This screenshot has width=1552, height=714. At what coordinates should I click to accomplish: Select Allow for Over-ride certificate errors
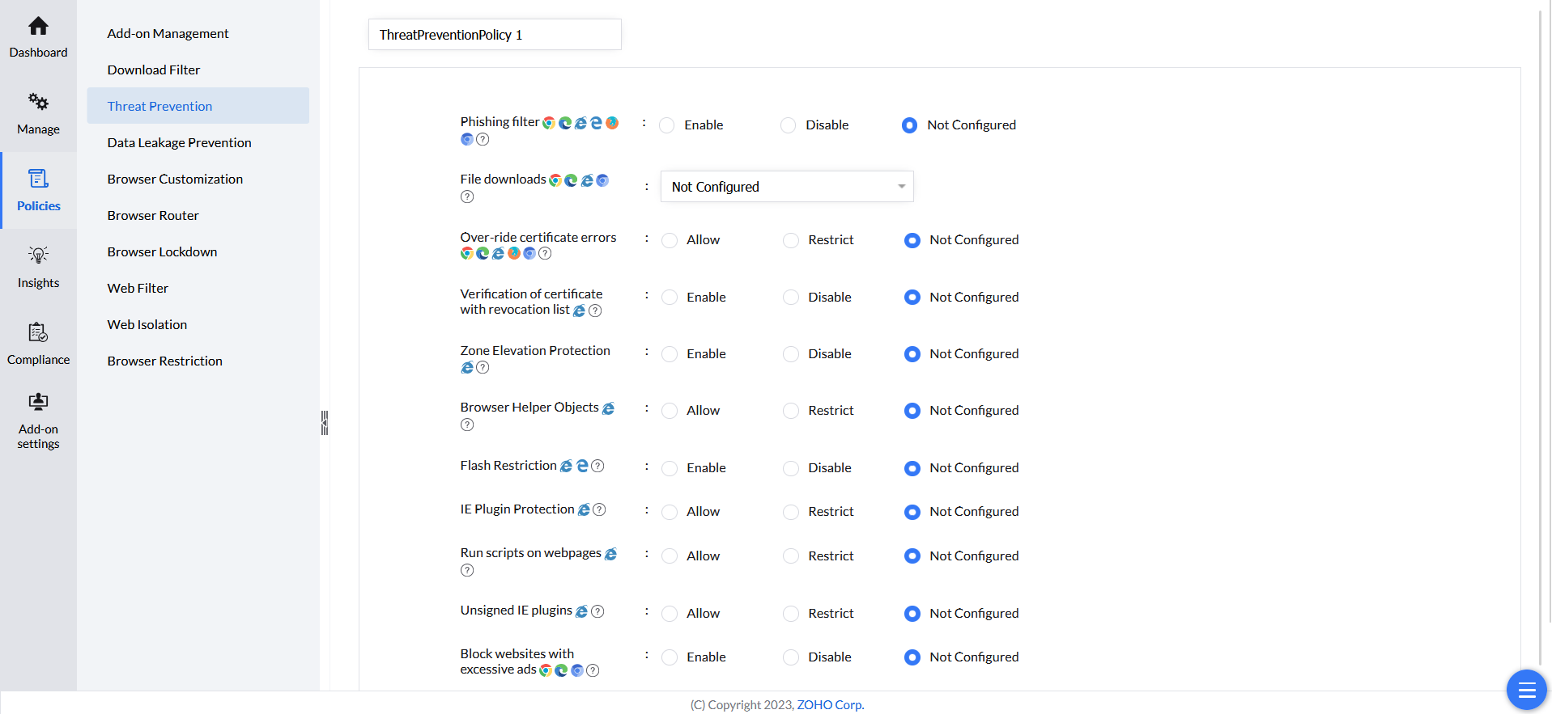670,240
